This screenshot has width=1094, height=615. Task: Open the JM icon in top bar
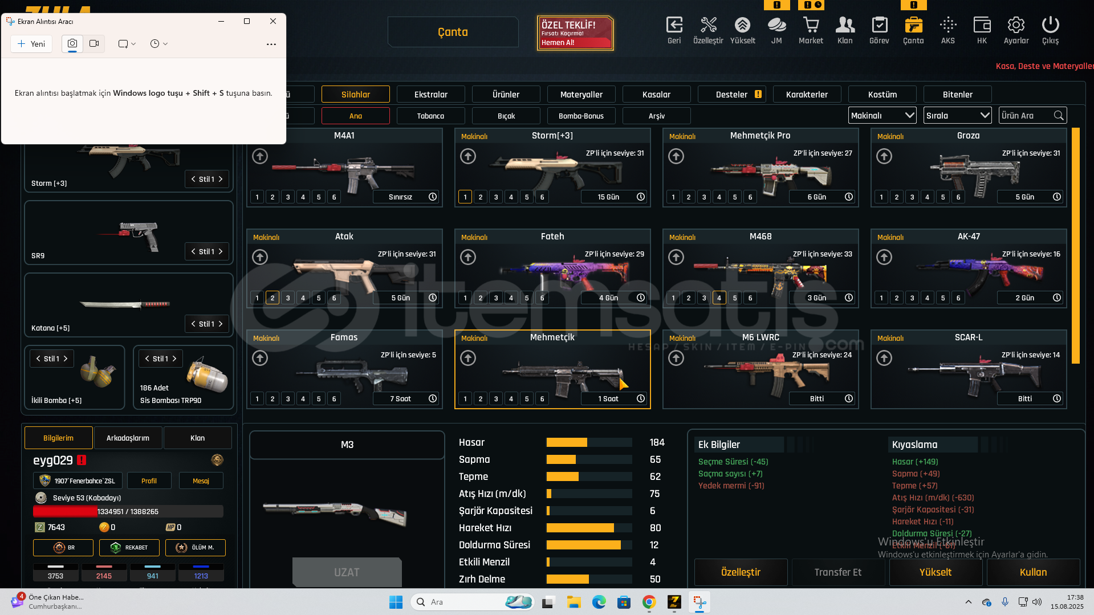pyautogui.click(x=776, y=25)
